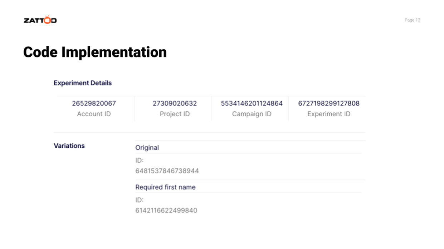This screenshot has width=444, height=249.
Task: Select the Original variation name
Action: tap(147, 148)
